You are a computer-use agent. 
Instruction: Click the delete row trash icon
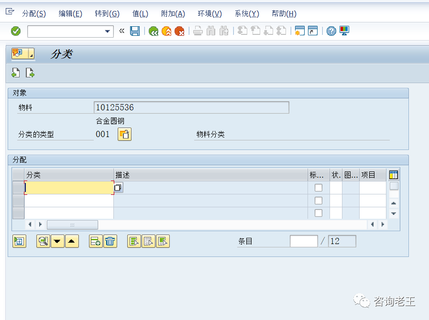110,241
